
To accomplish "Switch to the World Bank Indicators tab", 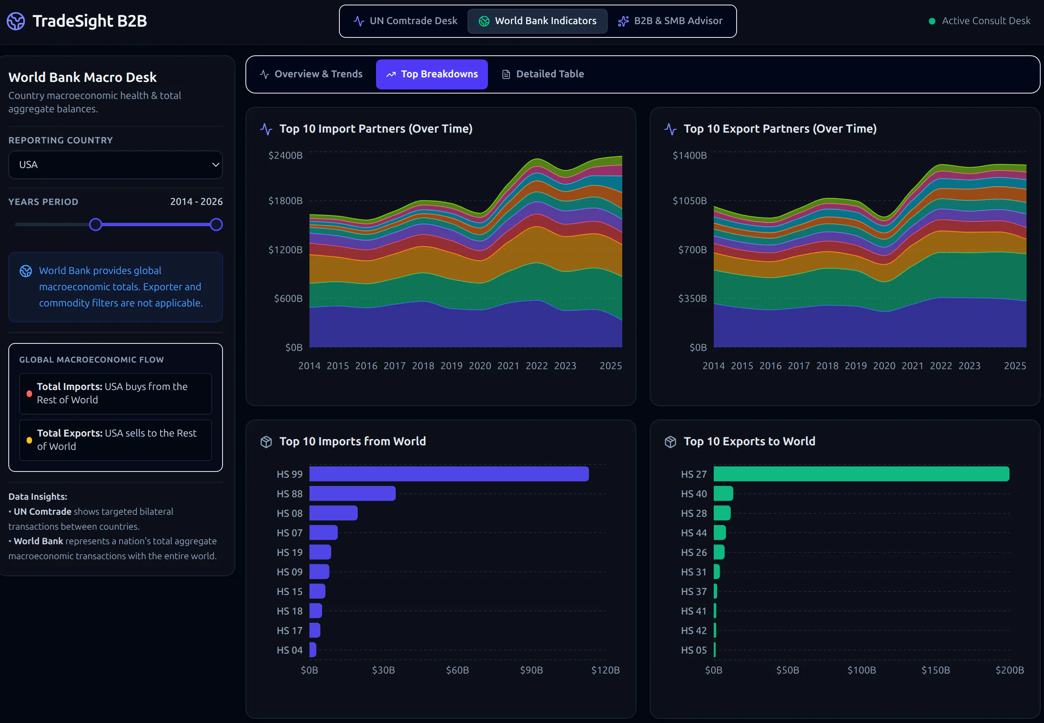I will coord(537,21).
